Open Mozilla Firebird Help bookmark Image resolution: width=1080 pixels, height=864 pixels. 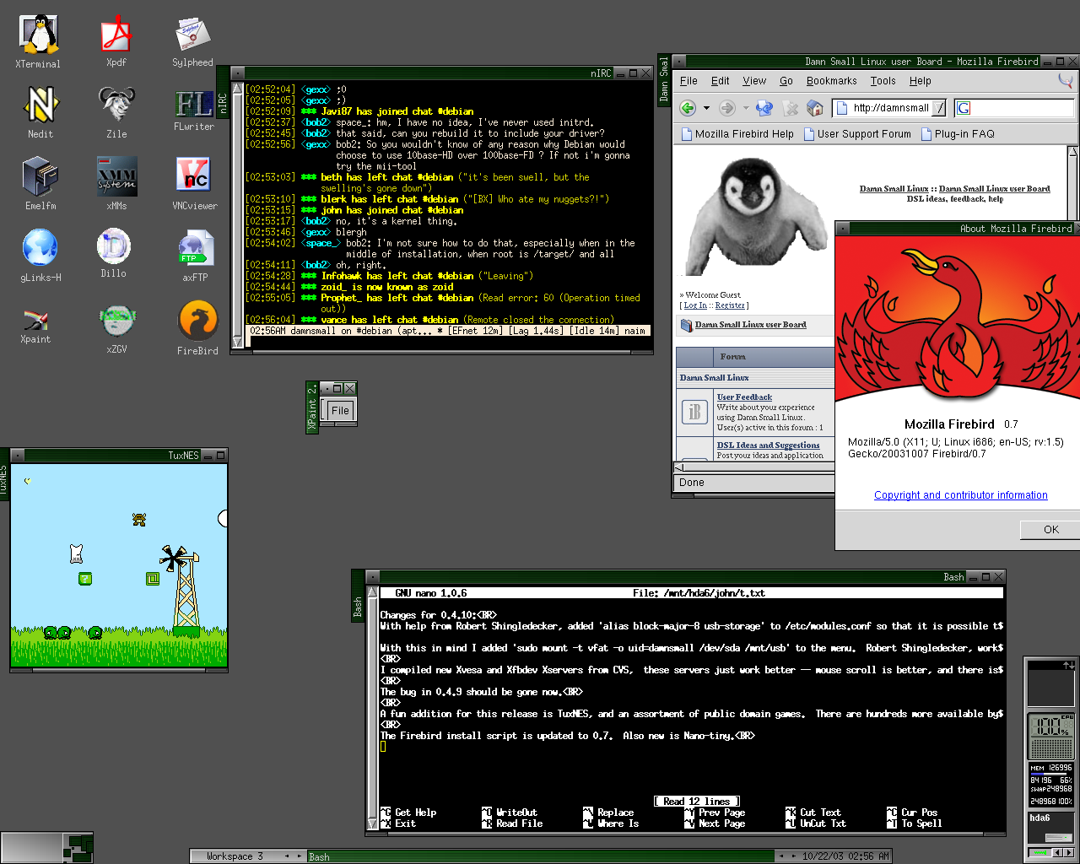737,134
